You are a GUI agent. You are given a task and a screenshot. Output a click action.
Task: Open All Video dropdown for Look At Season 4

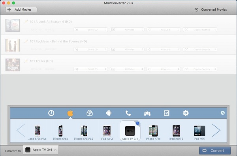tap(127, 30)
